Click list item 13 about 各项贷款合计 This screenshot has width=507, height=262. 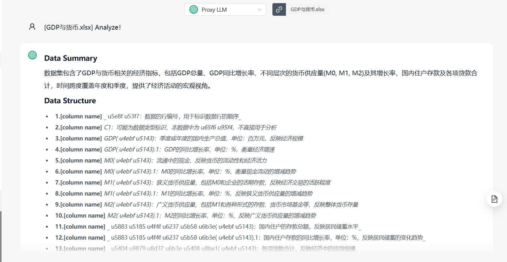point(207,249)
